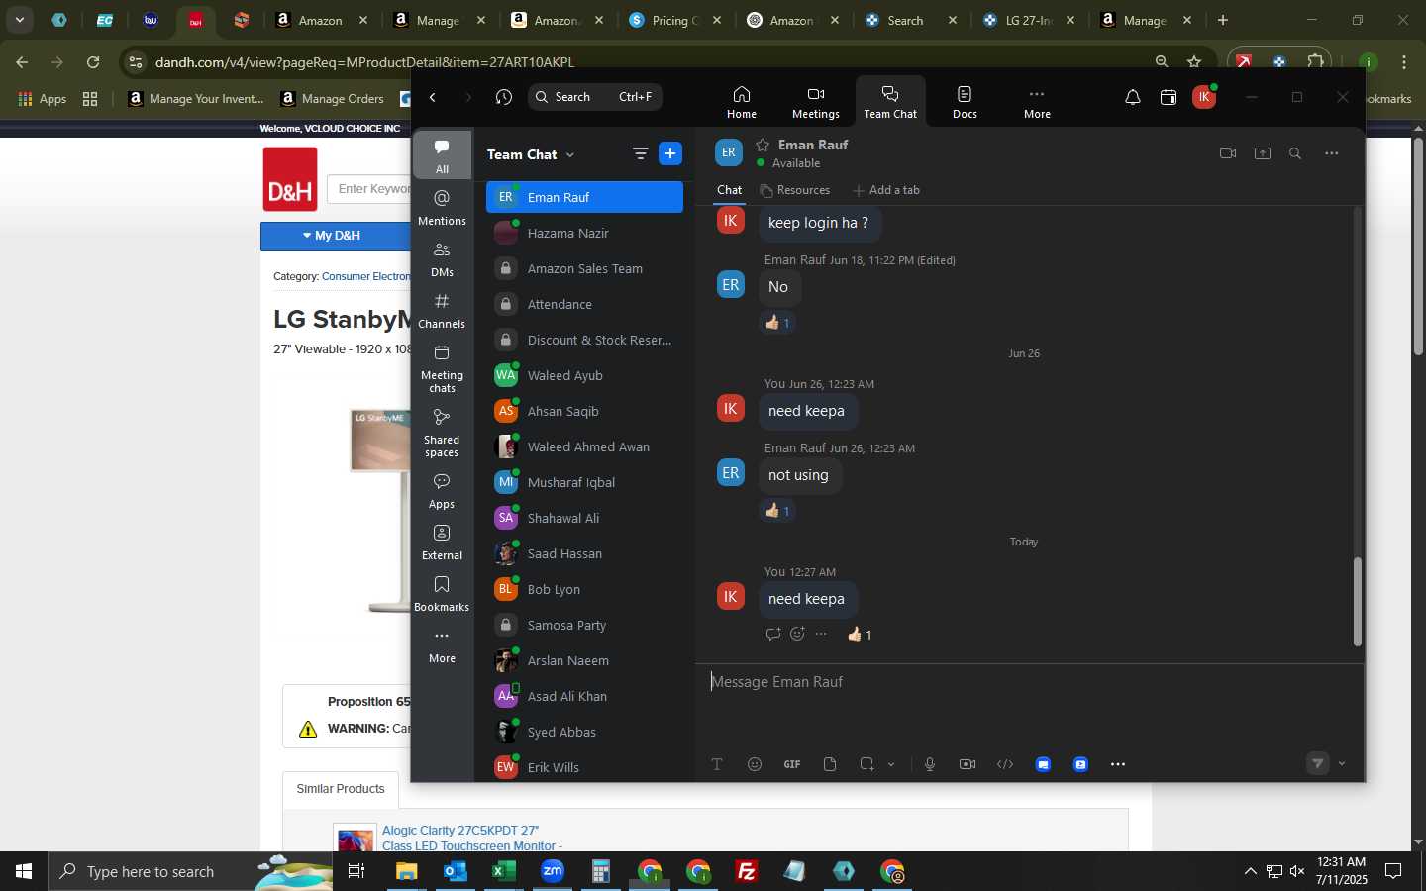Search within Eman Rauf chat
Image resolution: width=1426 pixels, height=891 pixels.
[x=1295, y=153]
